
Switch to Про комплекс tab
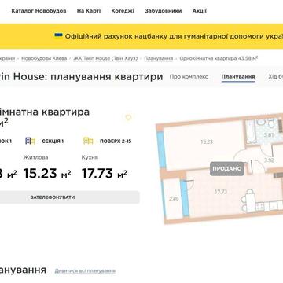(x=189, y=77)
